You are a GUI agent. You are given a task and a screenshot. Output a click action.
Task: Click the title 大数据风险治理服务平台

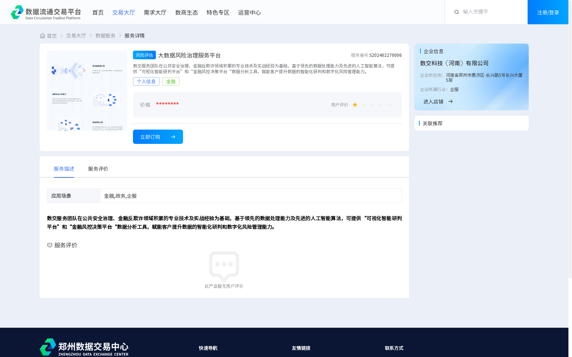click(x=189, y=55)
